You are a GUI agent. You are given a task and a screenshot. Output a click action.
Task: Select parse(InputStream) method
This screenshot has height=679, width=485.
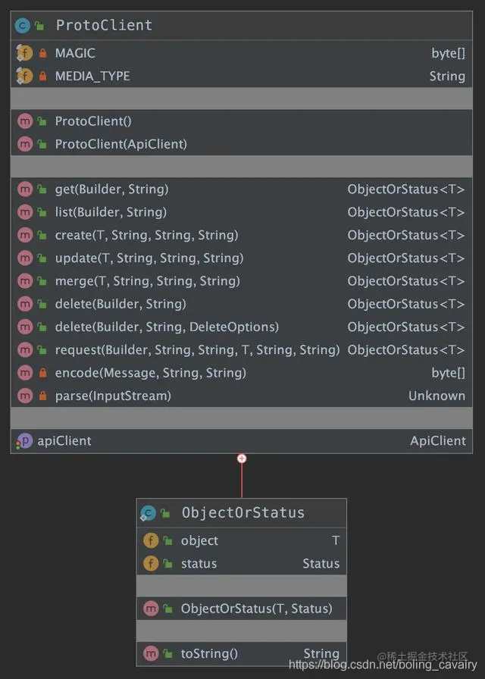(x=113, y=396)
